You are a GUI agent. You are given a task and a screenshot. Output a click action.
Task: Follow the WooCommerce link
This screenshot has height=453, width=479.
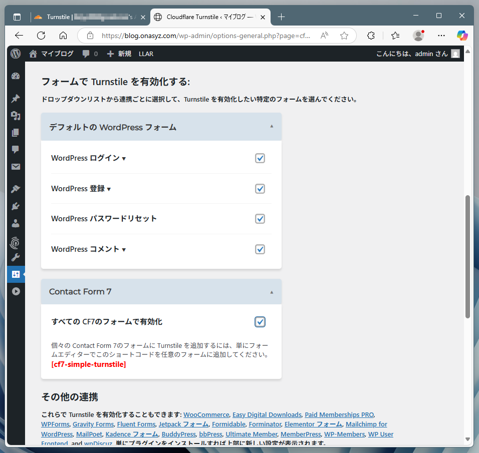pyautogui.click(x=206, y=415)
